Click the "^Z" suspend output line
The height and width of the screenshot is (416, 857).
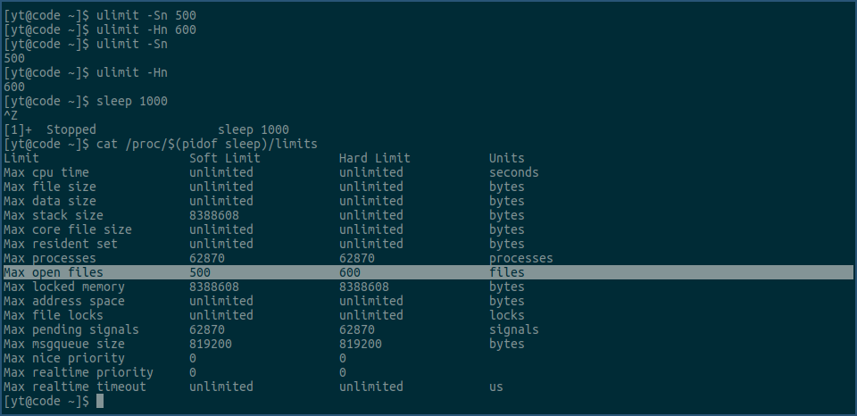11,115
